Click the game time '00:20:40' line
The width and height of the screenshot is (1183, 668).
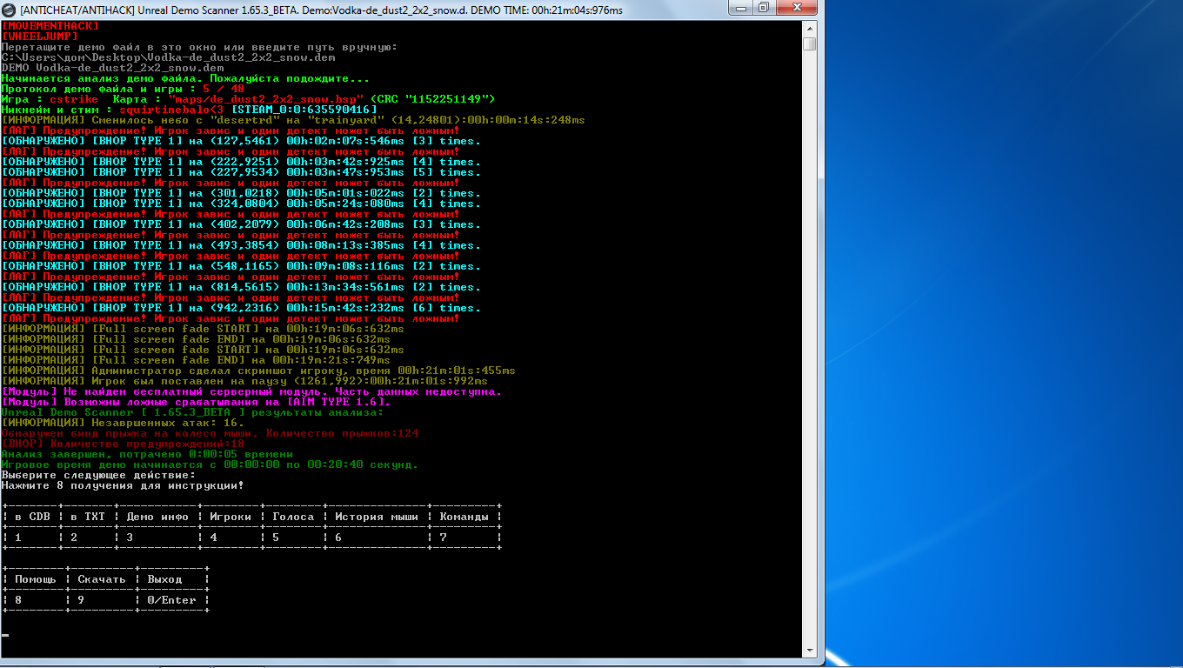[x=211, y=464]
